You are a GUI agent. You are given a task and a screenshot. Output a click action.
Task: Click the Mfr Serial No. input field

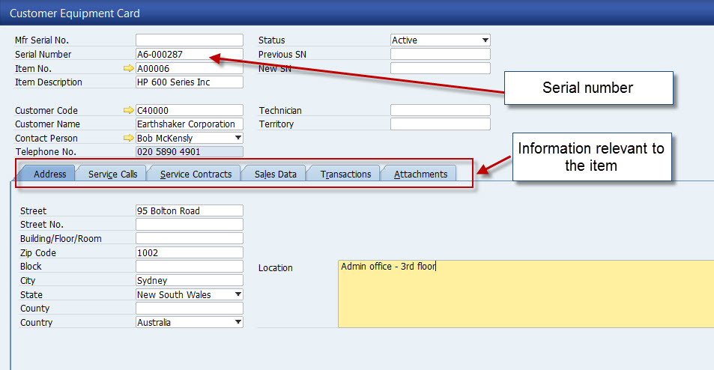(x=189, y=40)
